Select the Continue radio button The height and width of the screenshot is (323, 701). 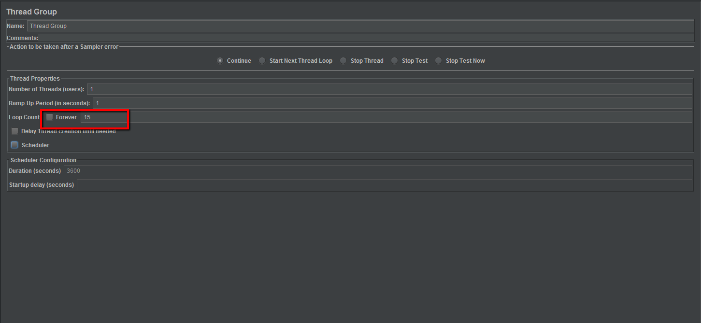[x=220, y=61]
